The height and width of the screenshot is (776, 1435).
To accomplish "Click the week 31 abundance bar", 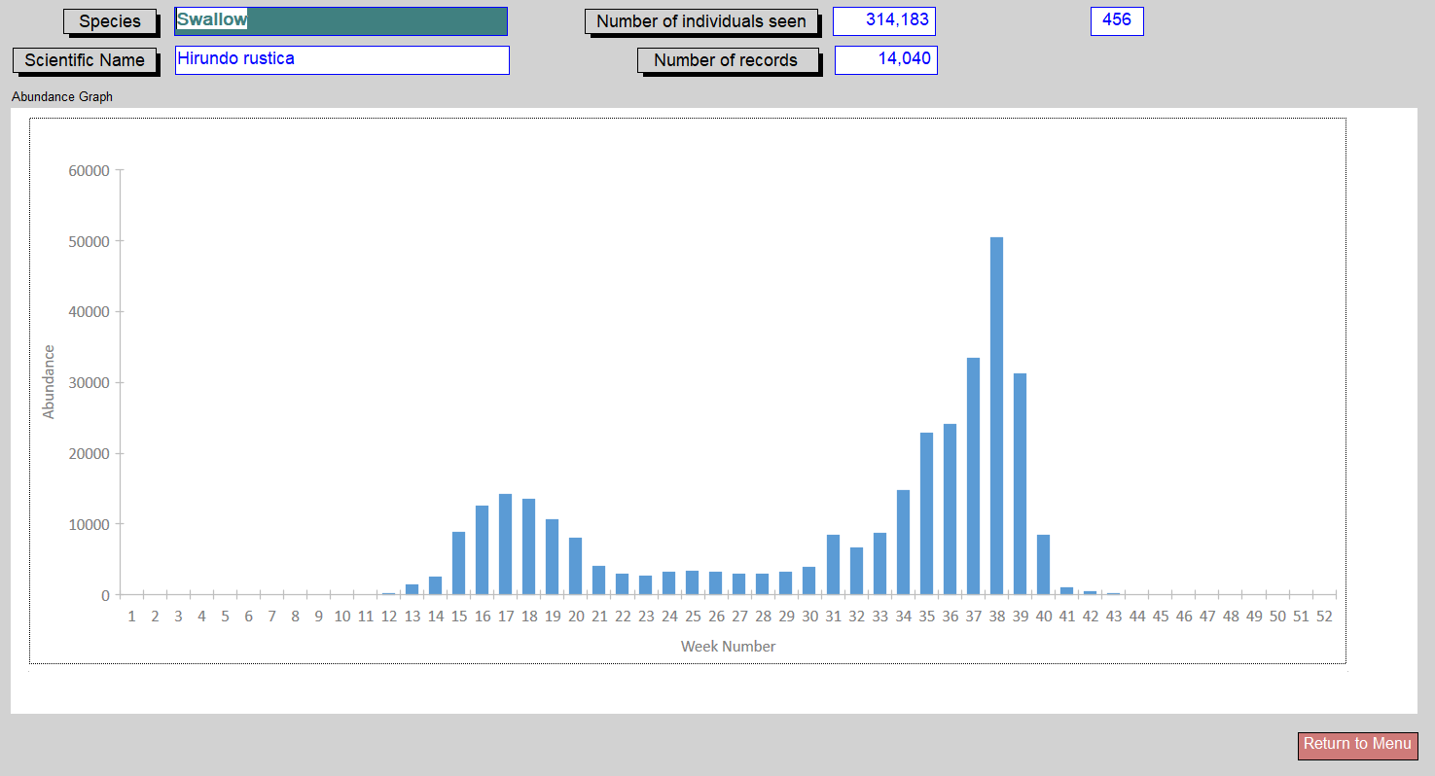I will pos(833,565).
